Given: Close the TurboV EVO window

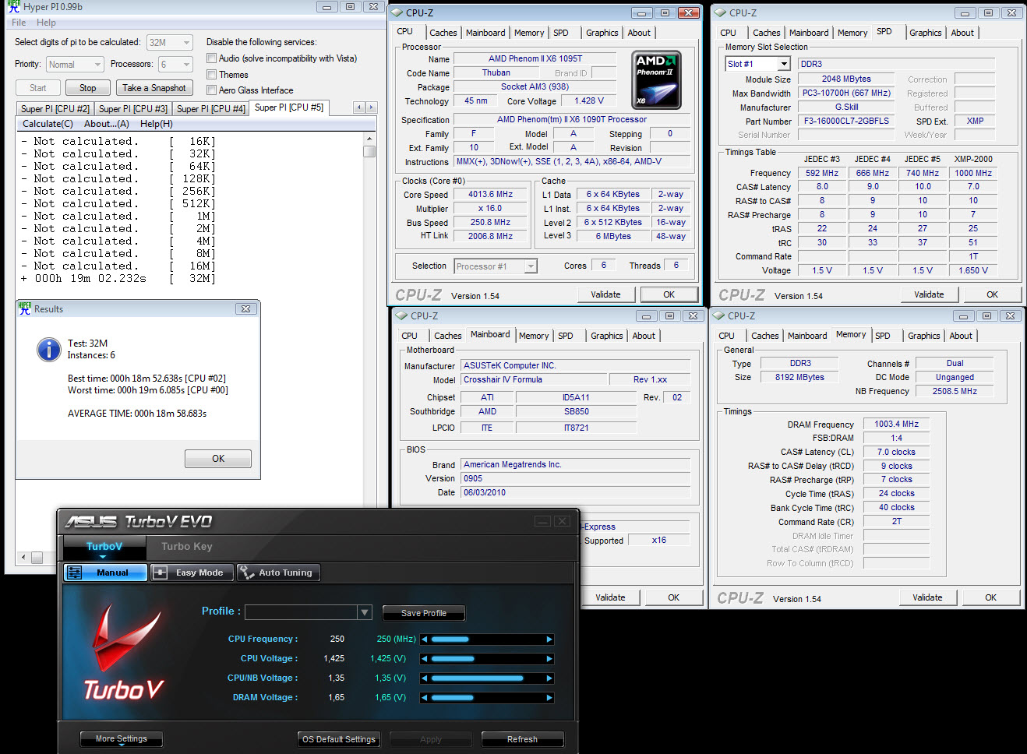Looking at the screenshot, I should [563, 521].
